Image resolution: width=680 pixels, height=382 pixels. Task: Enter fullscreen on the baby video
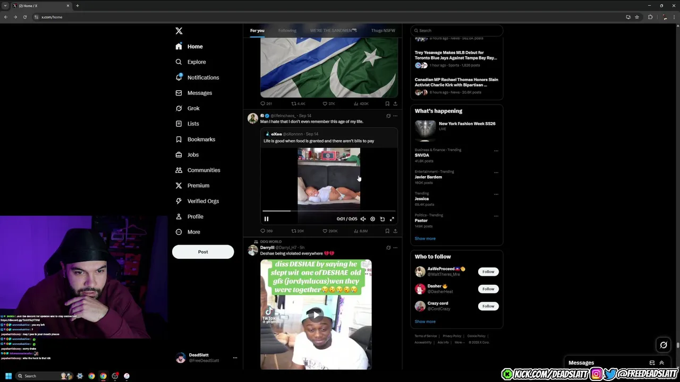point(392,219)
